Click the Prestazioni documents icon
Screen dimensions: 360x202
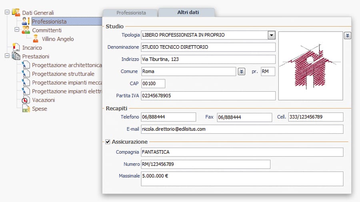point(16,56)
